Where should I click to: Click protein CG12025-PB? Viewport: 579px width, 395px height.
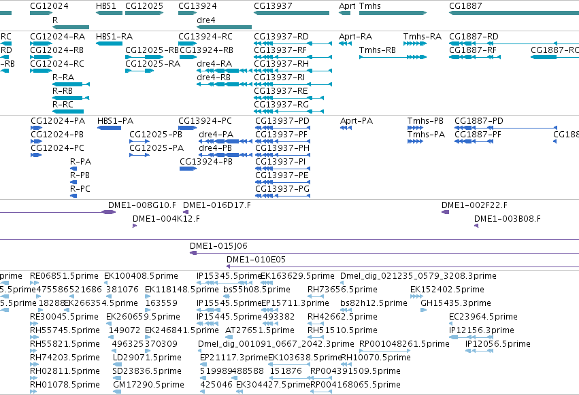pyautogui.click(x=156, y=135)
